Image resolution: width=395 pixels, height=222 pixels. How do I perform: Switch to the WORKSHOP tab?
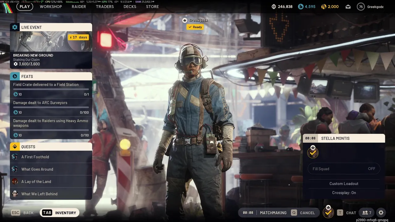[51, 6]
